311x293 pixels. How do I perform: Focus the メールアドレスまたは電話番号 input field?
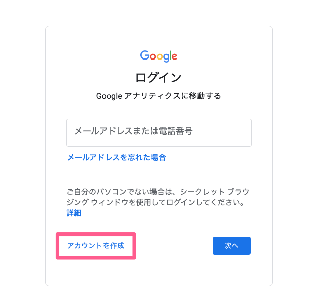(159, 132)
